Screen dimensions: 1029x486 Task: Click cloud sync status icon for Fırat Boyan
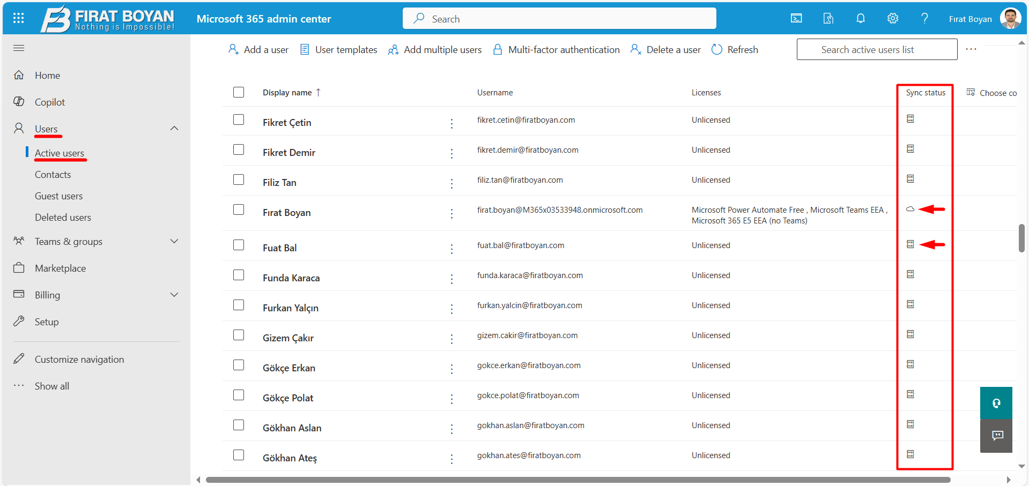point(910,209)
